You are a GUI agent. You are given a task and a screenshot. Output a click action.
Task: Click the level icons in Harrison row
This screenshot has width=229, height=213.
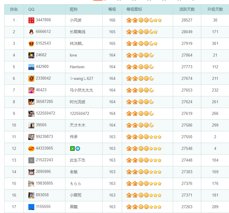coord(140,67)
